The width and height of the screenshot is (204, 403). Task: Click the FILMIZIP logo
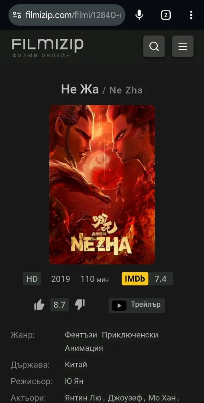point(48,48)
